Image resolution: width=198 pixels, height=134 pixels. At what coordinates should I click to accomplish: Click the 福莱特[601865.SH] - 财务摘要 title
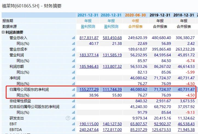point(32,6)
